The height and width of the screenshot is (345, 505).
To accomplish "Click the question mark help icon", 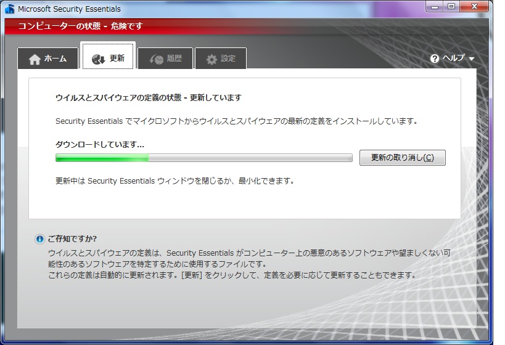I will [435, 59].
